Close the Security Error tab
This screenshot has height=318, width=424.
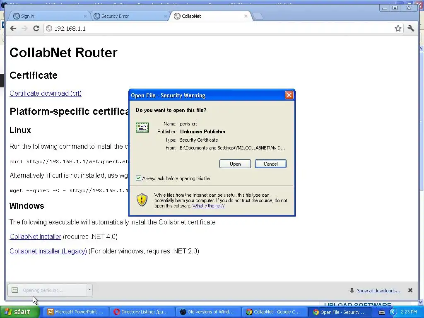click(166, 16)
